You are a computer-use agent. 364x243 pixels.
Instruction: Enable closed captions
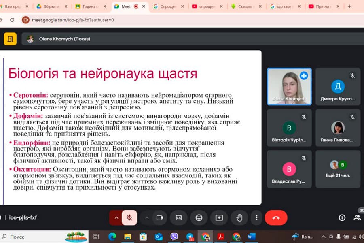coord(178,217)
